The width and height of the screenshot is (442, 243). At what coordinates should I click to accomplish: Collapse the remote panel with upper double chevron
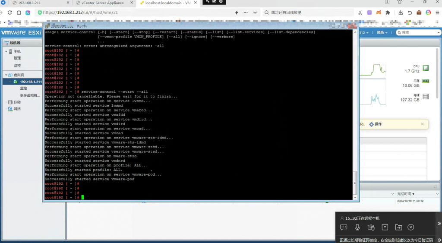(439, 224)
